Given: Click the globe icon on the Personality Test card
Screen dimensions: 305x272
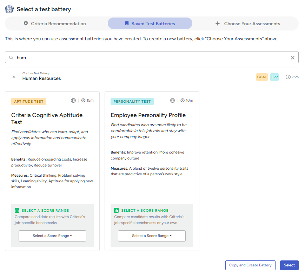Looking at the screenshot, I should pyautogui.click(x=173, y=101).
